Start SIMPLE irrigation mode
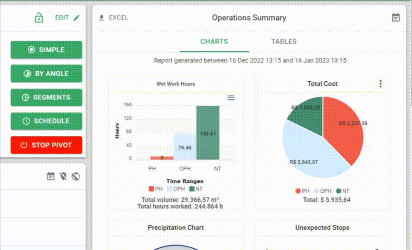This screenshot has width=412, height=250. coord(46,50)
